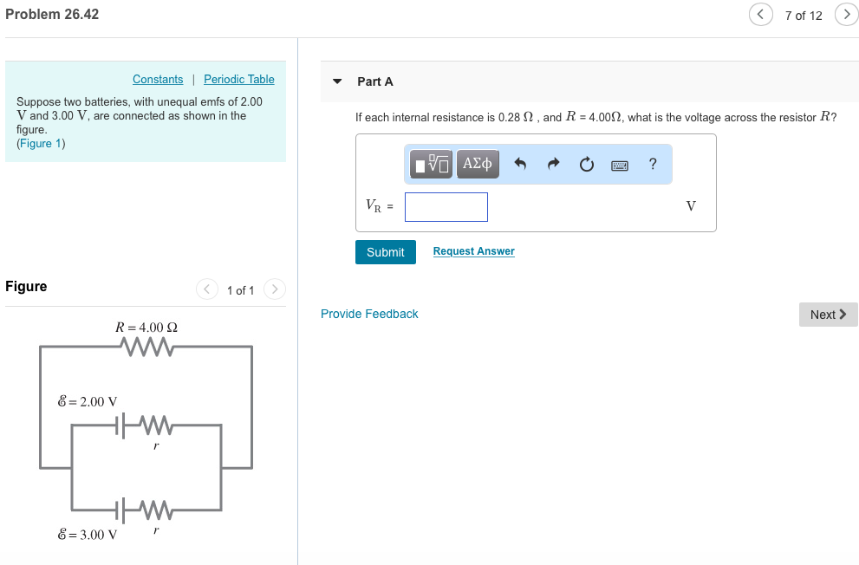Click the redo arrow in answer toolbar
Screen dimensions: 859x565
coord(553,164)
